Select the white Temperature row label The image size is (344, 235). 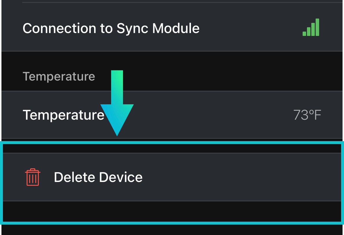point(63,115)
